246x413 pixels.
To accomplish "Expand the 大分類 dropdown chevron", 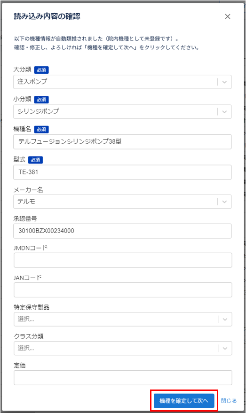I will tap(224, 82).
